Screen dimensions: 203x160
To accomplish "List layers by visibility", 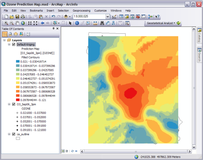I will 16,34.
